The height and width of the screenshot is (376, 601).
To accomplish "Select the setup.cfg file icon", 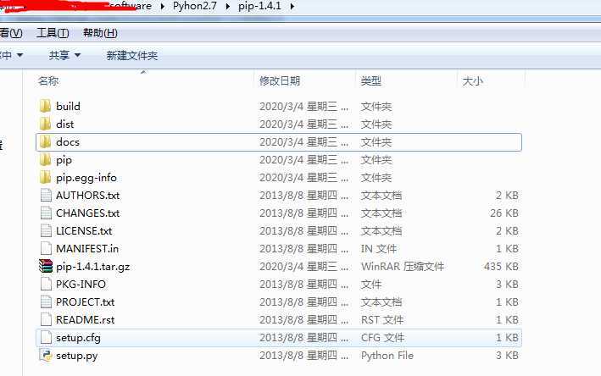I will point(46,337).
